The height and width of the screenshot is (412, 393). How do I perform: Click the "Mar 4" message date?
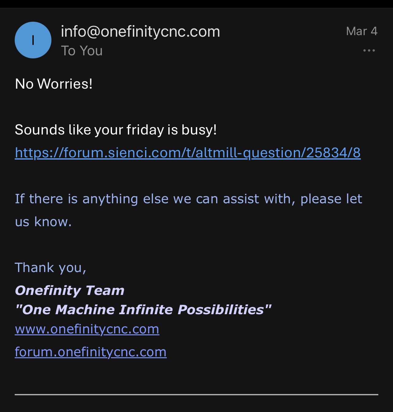361,31
